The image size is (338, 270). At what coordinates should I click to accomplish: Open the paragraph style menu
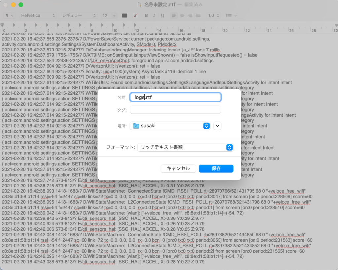(9, 16)
